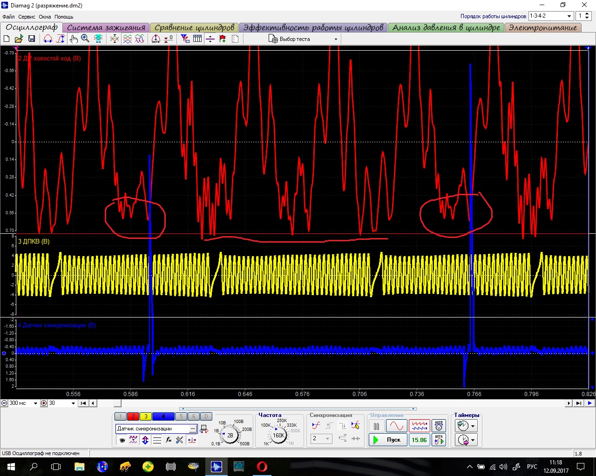Click the zero-level reset icon

coord(169,39)
